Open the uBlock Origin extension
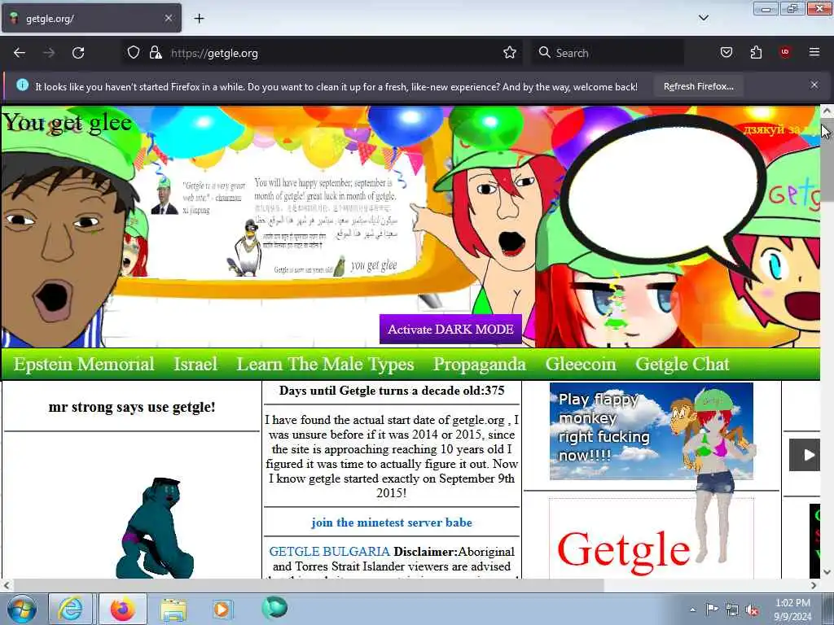 coord(785,53)
